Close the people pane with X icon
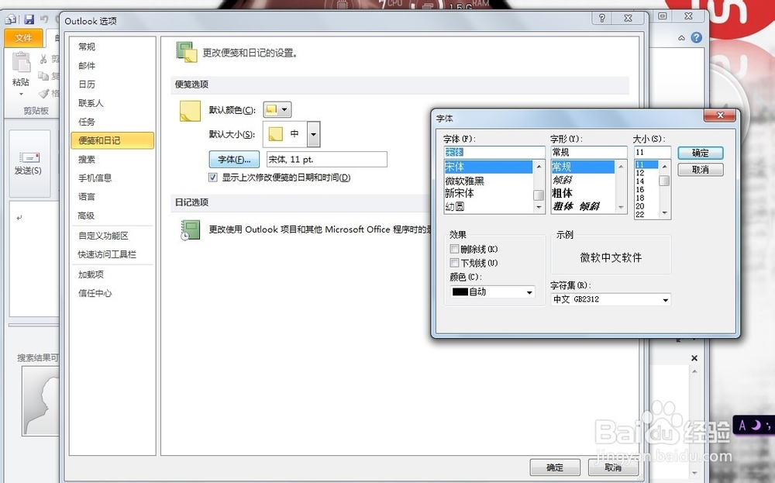This screenshot has width=775, height=483. pos(694,358)
